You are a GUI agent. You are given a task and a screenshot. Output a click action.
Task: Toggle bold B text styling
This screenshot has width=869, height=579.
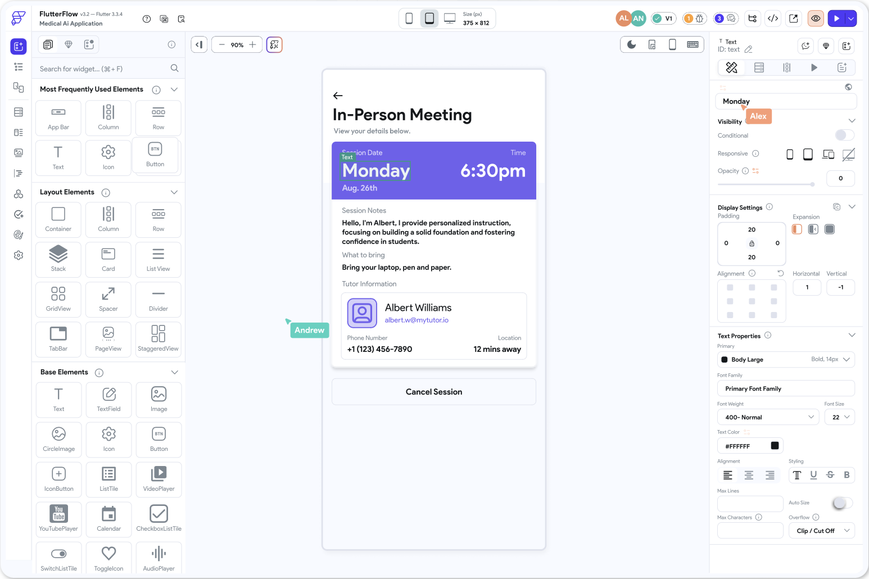(x=847, y=475)
